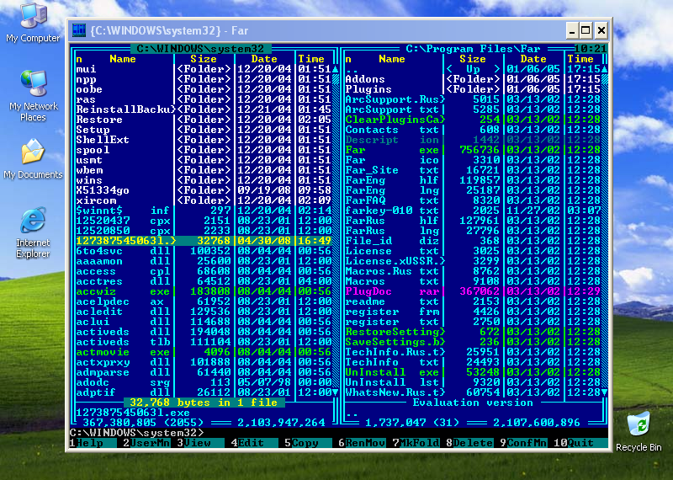Viewport: 673px width, 480px height.
Task: Click F9 ConfMn to open menu
Action: click(526, 443)
